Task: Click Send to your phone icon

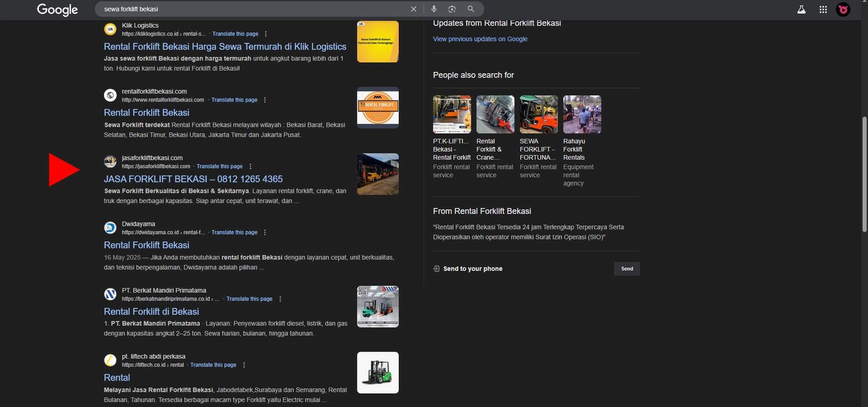Action: (x=436, y=269)
